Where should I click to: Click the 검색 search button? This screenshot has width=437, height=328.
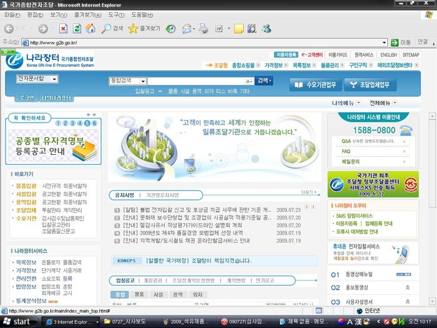[263, 81]
